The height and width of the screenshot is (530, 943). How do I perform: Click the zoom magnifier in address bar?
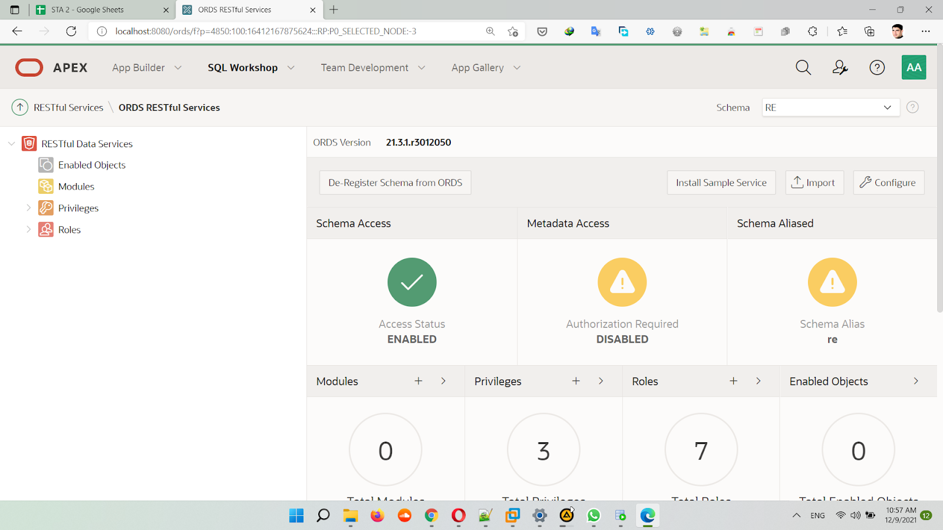[x=490, y=31]
